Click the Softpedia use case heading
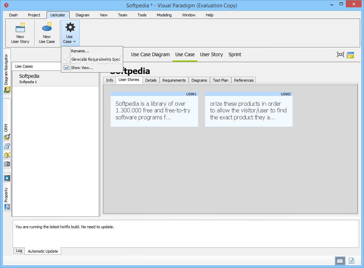The width and height of the screenshot is (364, 268). [x=130, y=71]
